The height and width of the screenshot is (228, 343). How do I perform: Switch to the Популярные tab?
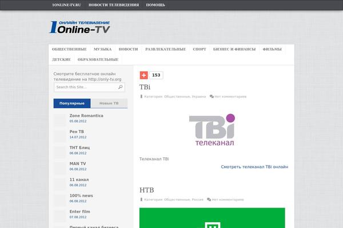click(x=72, y=103)
